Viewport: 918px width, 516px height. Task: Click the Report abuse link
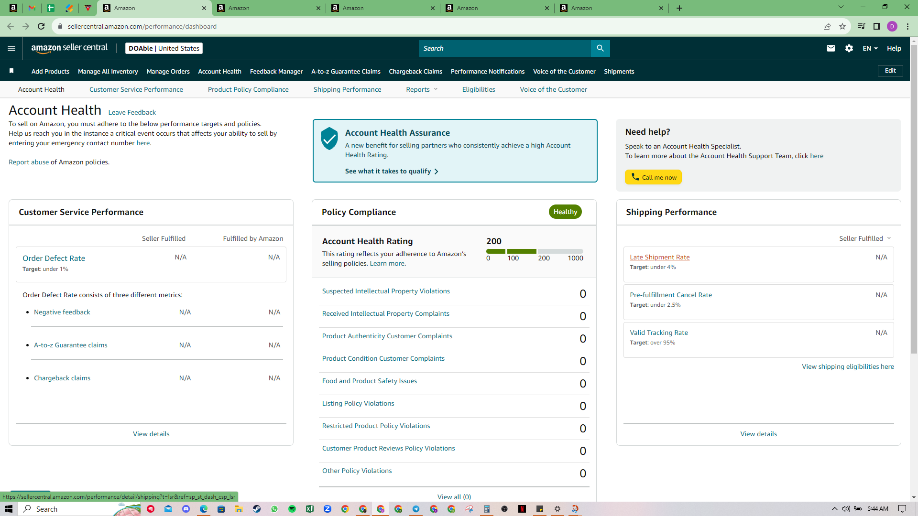(x=29, y=162)
